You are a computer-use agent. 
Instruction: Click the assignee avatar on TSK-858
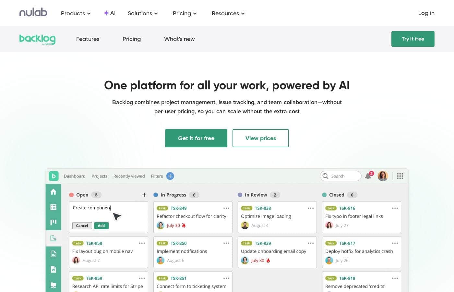point(76,260)
